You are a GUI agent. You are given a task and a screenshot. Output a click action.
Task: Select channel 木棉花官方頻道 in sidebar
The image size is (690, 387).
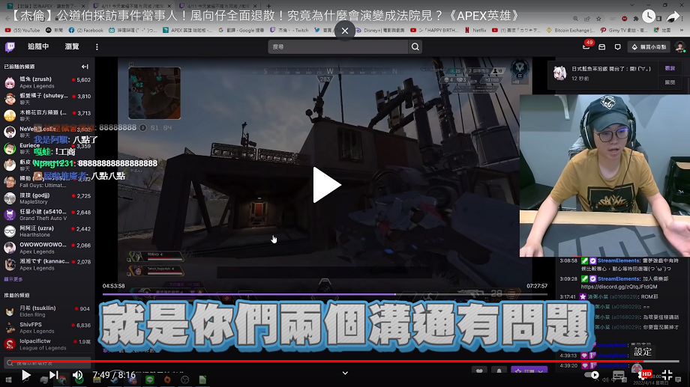(47, 115)
